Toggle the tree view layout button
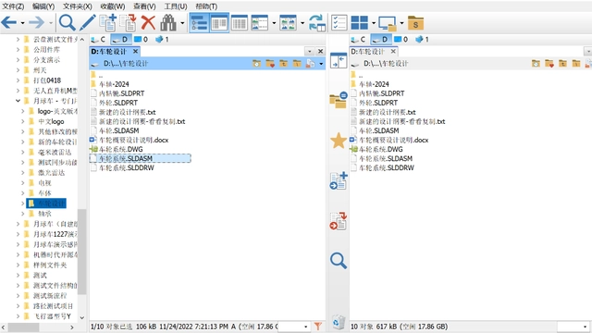592x333 pixels. [x=199, y=23]
